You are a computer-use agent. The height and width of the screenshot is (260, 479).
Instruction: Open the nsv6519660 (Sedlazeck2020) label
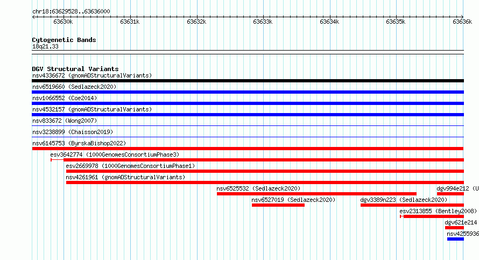74,87
